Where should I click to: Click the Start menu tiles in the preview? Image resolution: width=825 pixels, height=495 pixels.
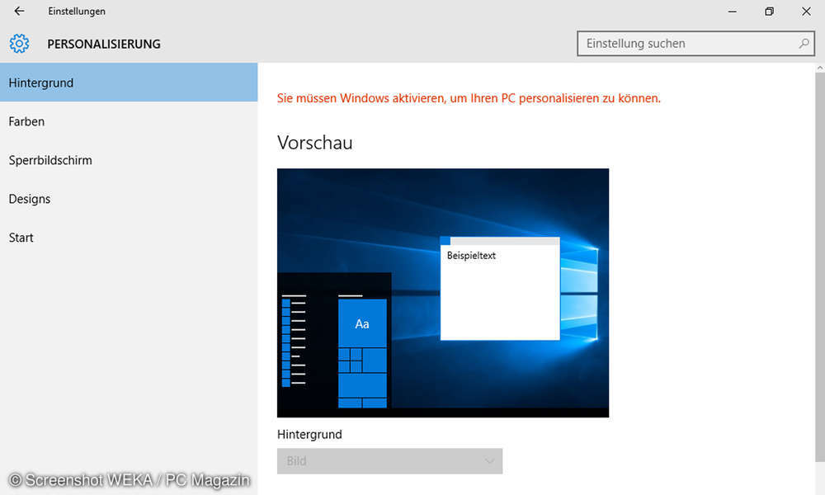click(361, 371)
